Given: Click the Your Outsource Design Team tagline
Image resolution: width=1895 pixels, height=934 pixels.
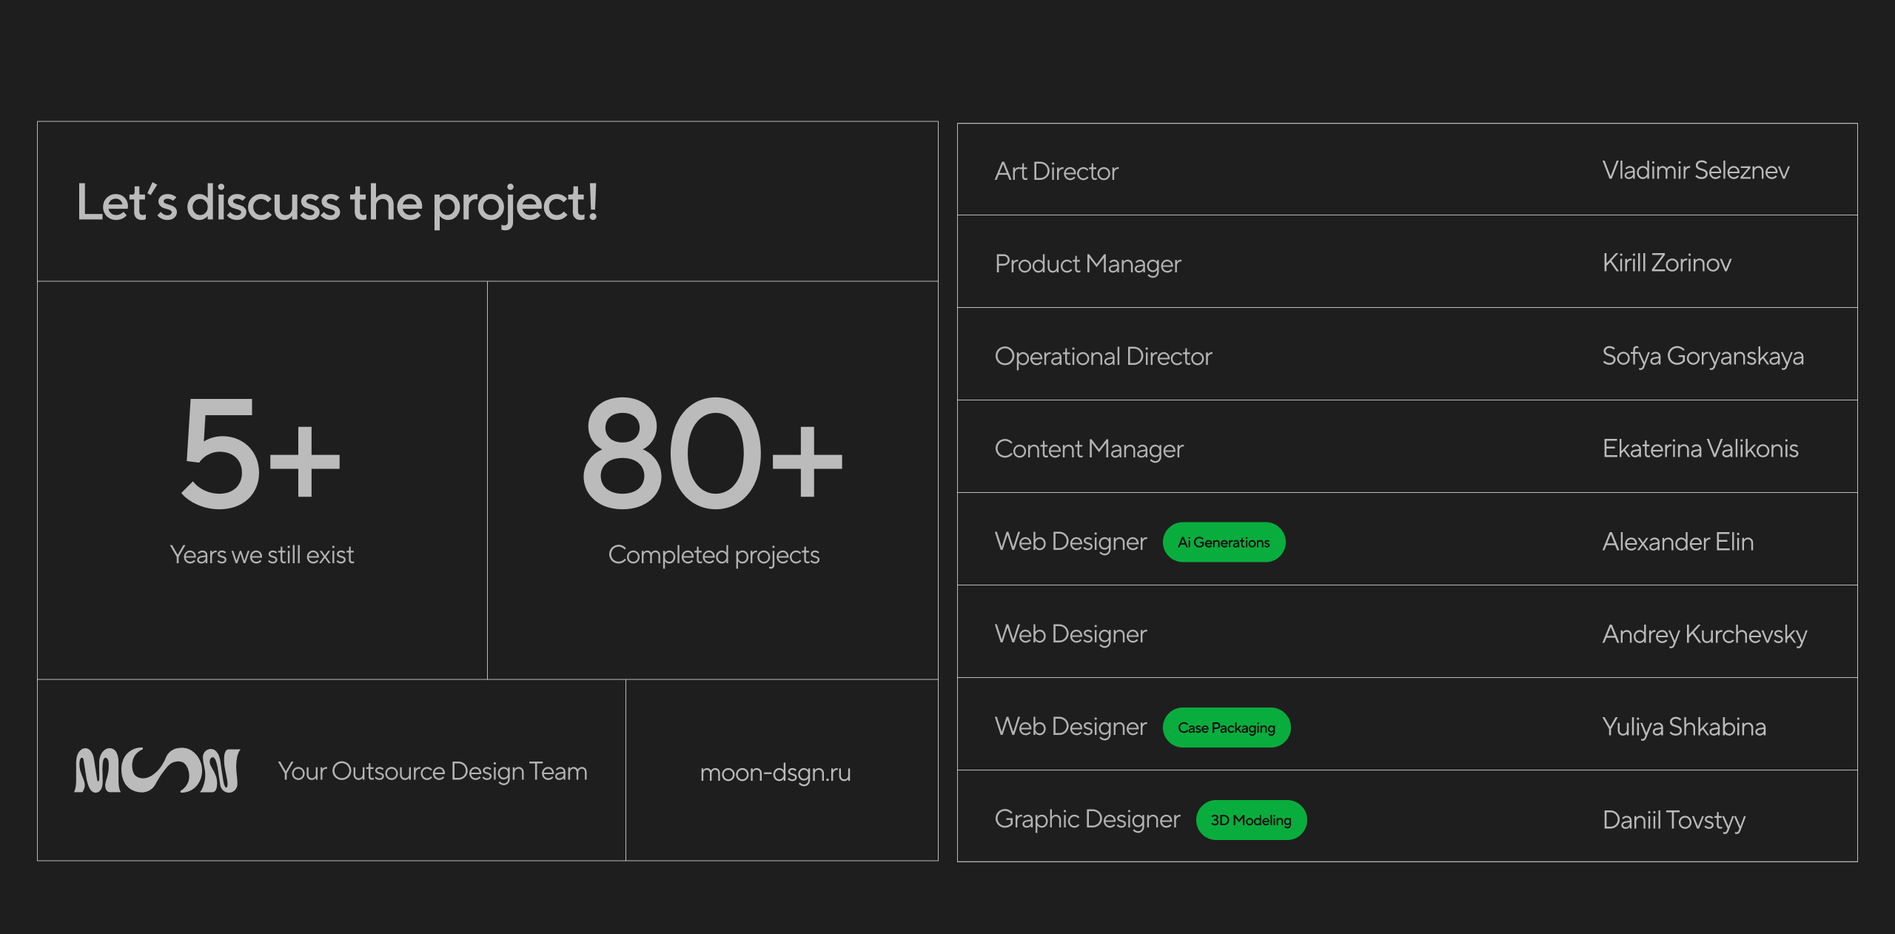Looking at the screenshot, I should pos(432,772).
